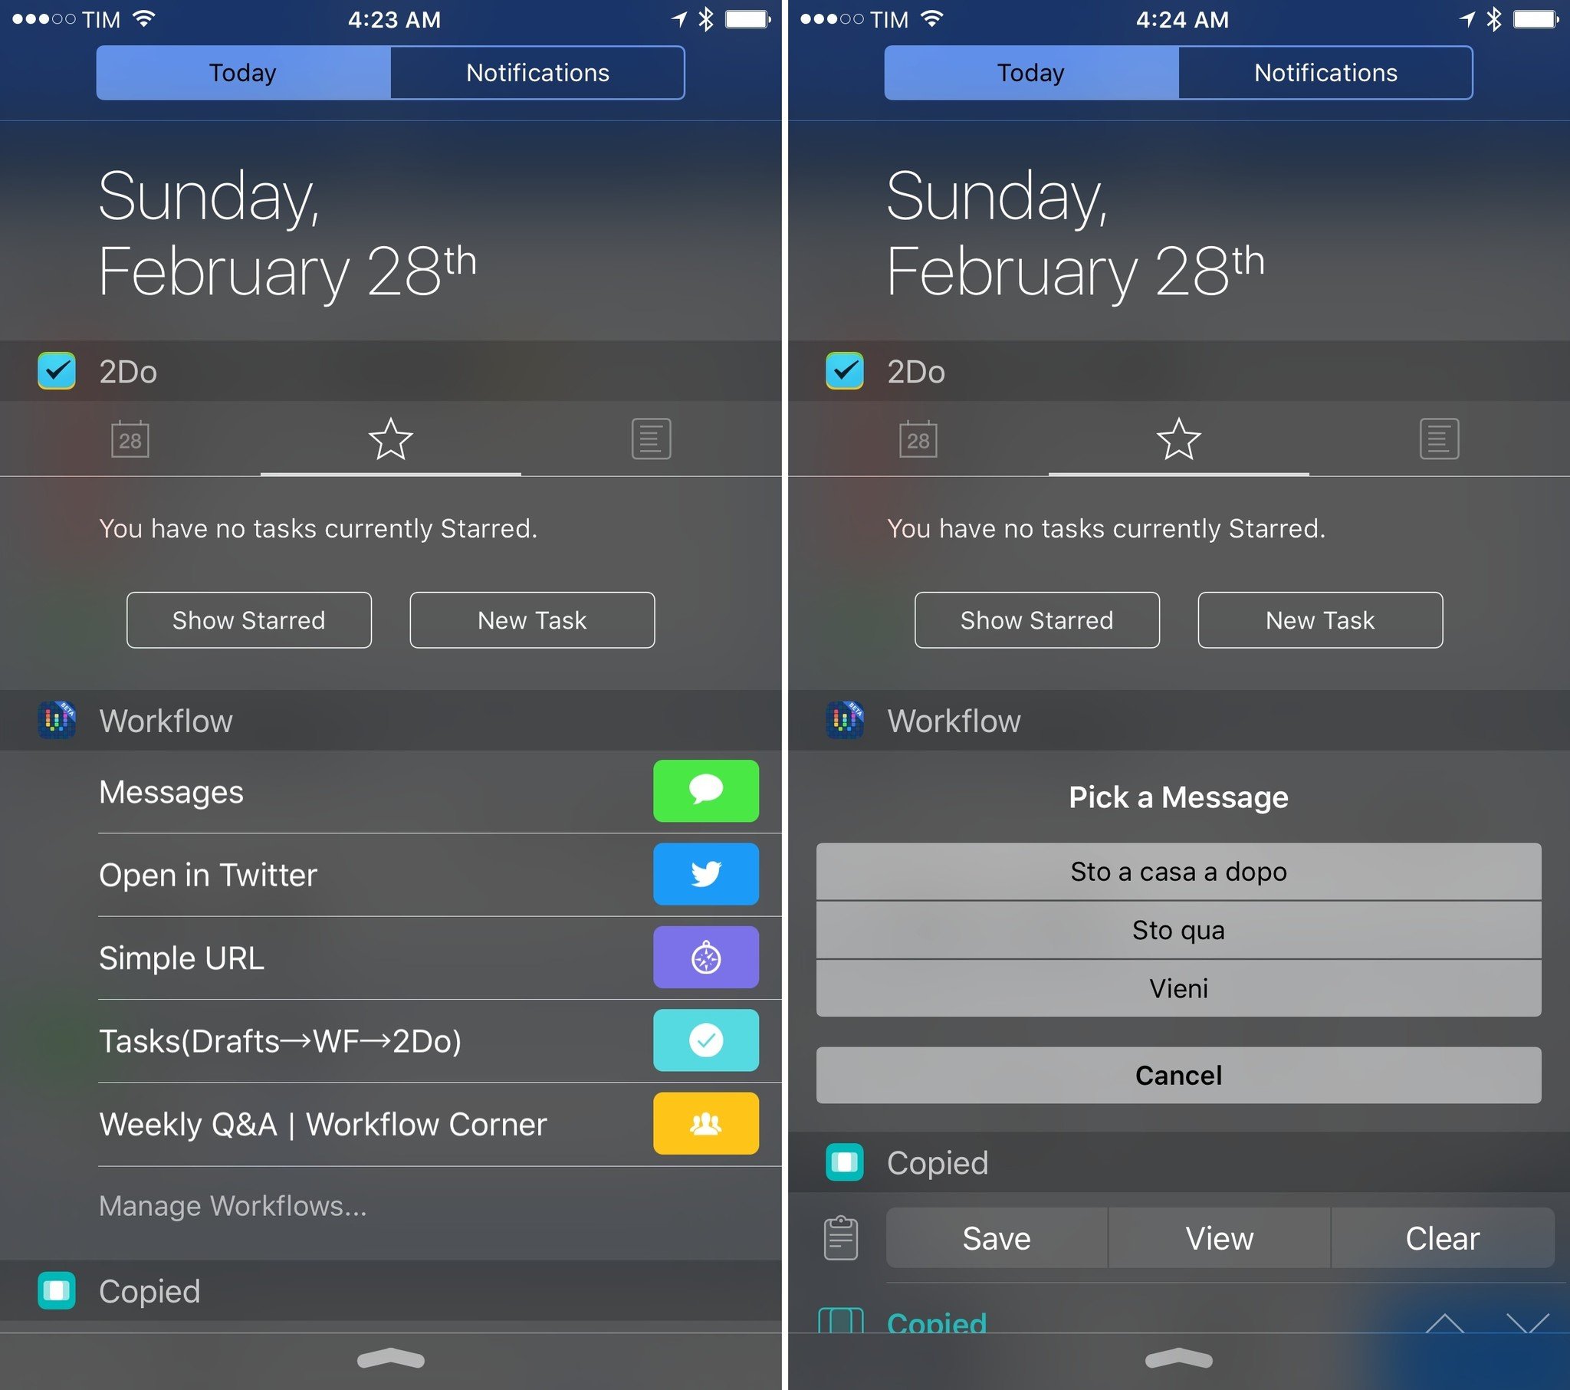Select Vieni preset message option
The width and height of the screenshot is (1570, 1390).
(1180, 994)
